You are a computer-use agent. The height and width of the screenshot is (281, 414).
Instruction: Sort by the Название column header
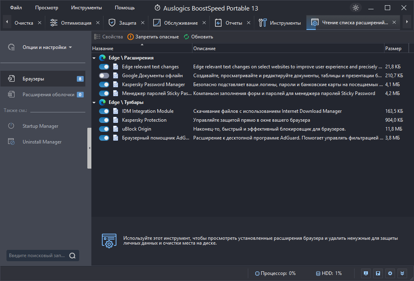(x=142, y=49)
